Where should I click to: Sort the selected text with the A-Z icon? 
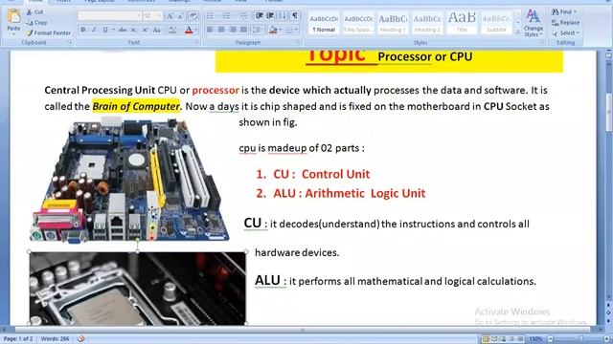[282, 16]
